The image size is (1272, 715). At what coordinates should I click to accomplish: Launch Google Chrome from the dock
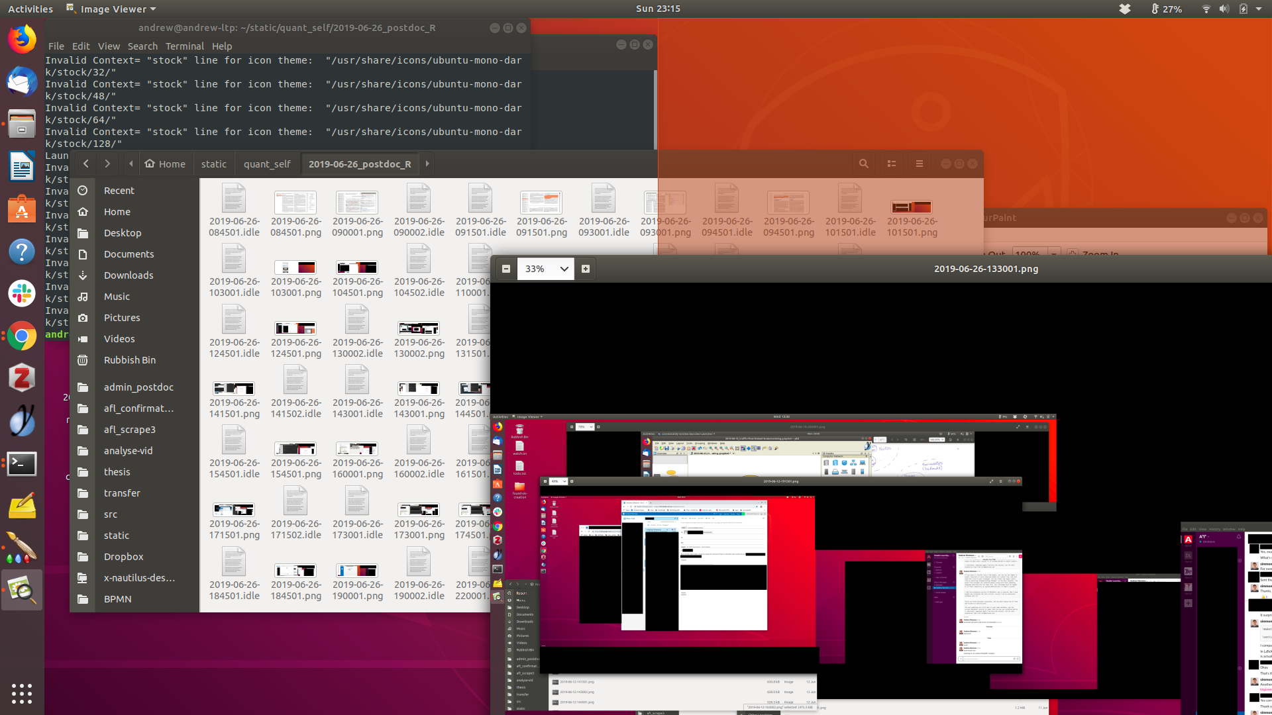pyautogui.click(x=22, y=336)
